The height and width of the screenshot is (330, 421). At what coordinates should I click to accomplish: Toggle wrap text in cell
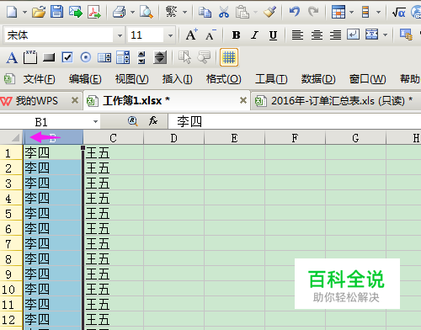(x=353, y=35)
